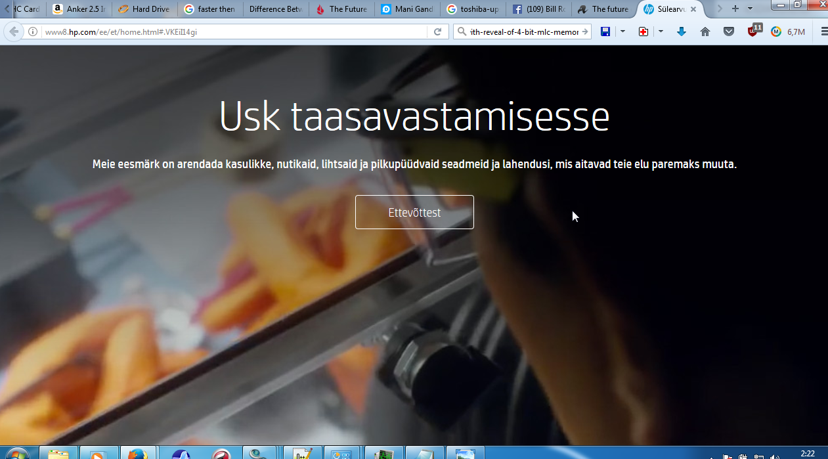Click the 'Usk taasavastamisesse' headline
Screen dimensions: 828x459
click(x=414, y=116)
